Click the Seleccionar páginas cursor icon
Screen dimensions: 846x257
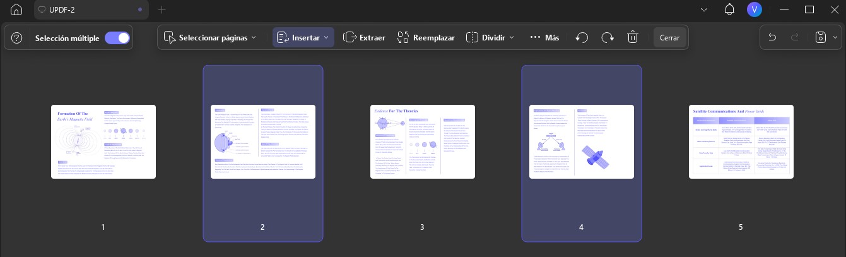170,37
